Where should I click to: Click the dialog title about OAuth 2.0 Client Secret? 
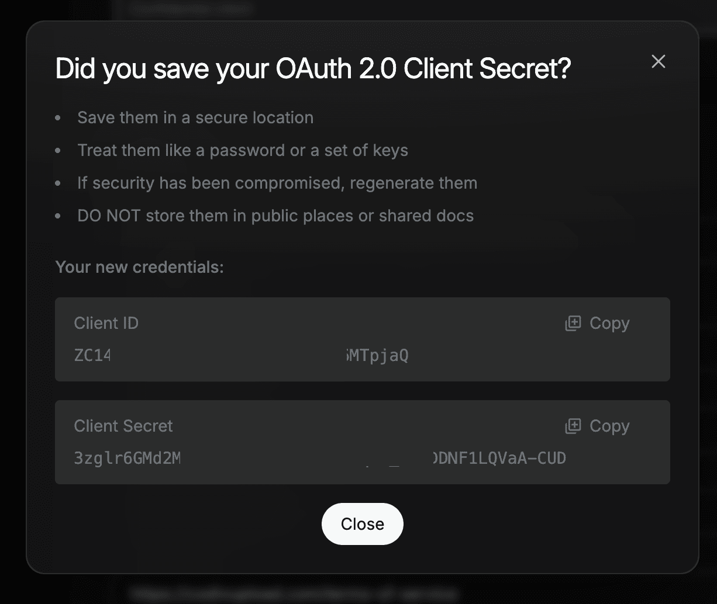pyautogui.click(x=313, y=68)
